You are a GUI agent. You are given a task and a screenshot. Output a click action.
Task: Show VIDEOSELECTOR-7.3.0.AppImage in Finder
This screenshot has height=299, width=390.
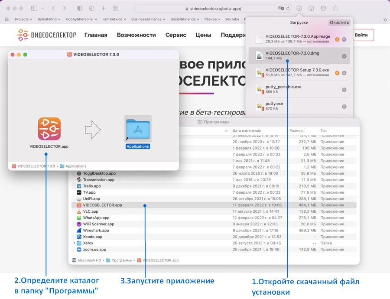coord(344,39)
